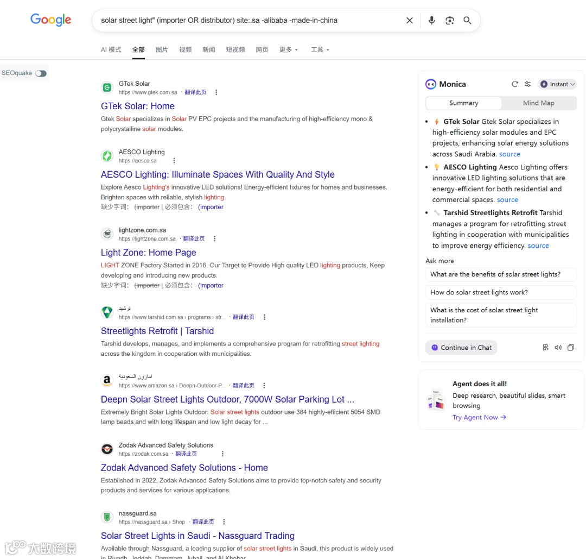Ask Monica cost of solar street light installation
Screen dimensions: 586x559
coord(501,315)
